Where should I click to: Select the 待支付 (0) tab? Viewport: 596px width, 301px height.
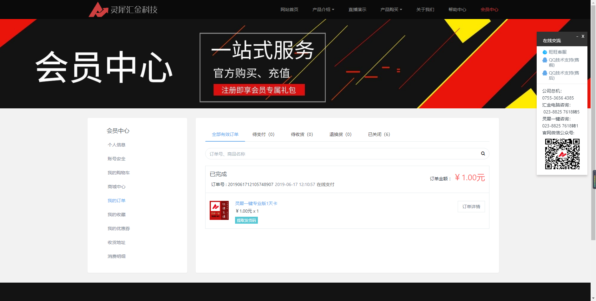coord(263,134)
